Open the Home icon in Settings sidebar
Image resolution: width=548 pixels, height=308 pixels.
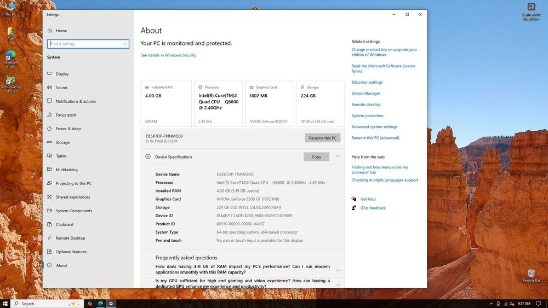pos(50,31)
